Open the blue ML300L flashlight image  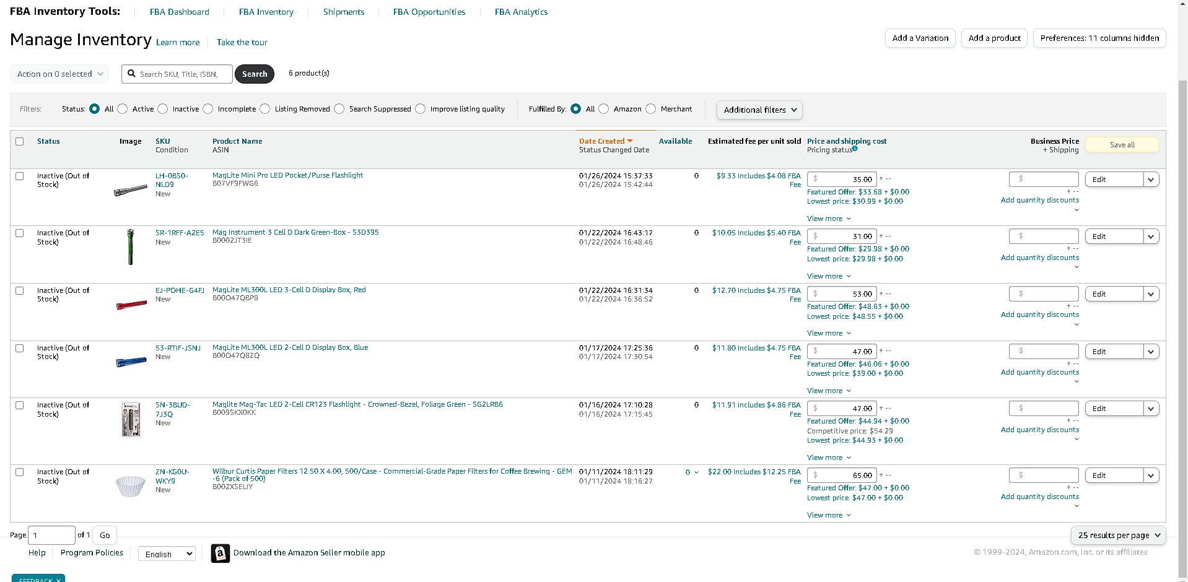point(131,362)
